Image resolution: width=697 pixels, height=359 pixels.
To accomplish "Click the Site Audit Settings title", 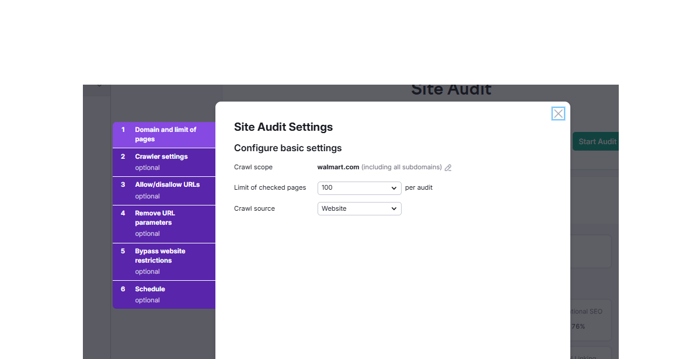I will tap(283, 127).
